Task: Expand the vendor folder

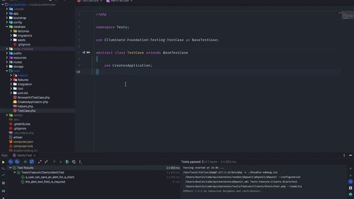Action: coord(7,115)
